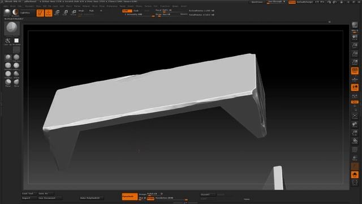
Task: Toggle the orange Solo mode button
Action: click(x=355, y=175)
